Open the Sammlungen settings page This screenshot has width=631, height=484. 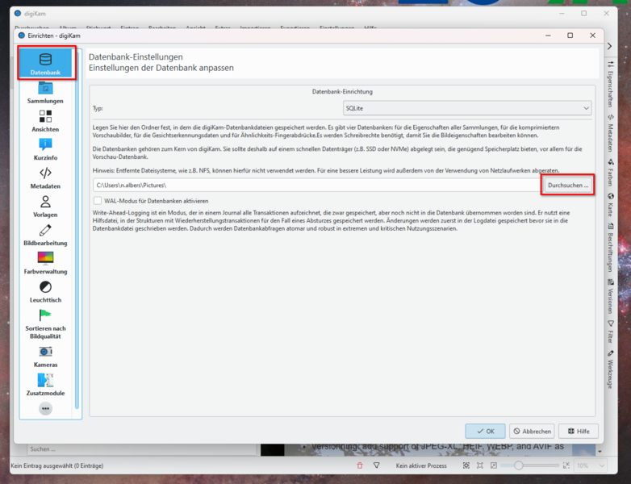(45, 93)
